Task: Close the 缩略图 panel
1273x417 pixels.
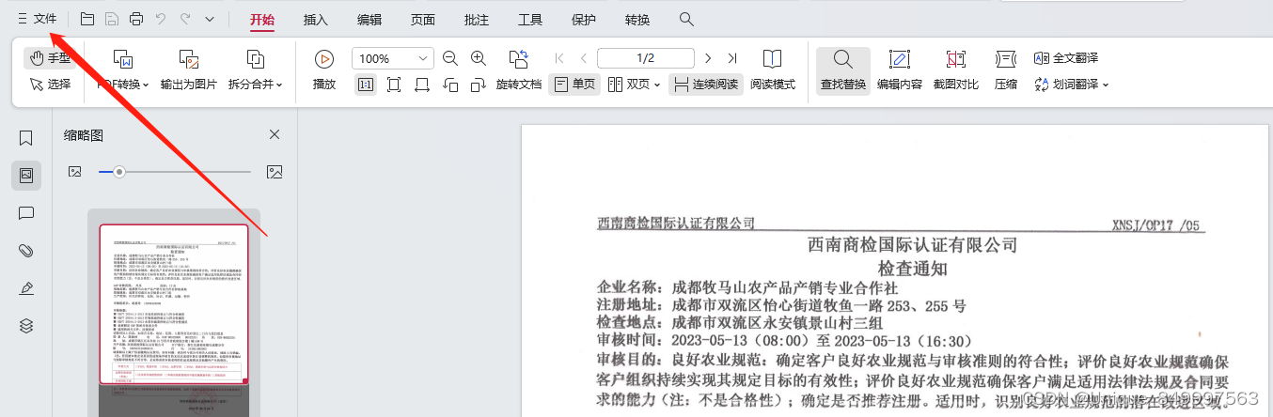Action: click(275, 134)
